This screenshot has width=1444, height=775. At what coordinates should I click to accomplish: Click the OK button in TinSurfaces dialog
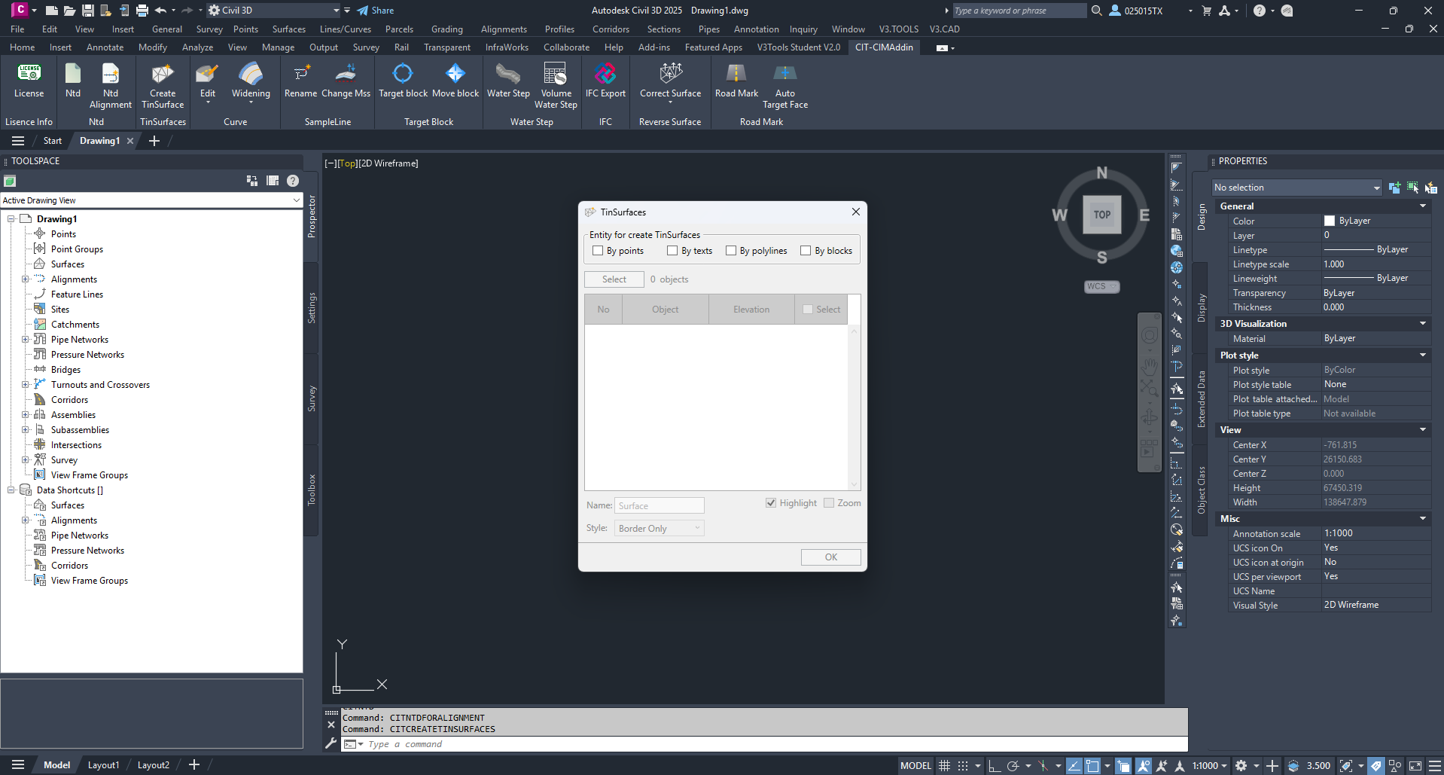tap(831, 557)
